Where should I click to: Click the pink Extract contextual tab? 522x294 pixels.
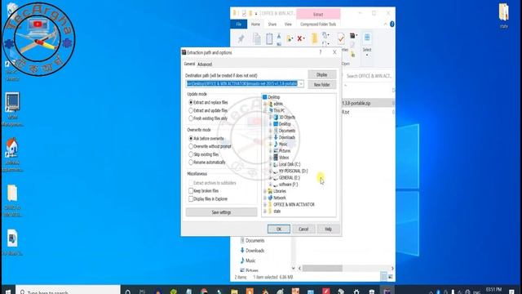click(x=318, y=15)
